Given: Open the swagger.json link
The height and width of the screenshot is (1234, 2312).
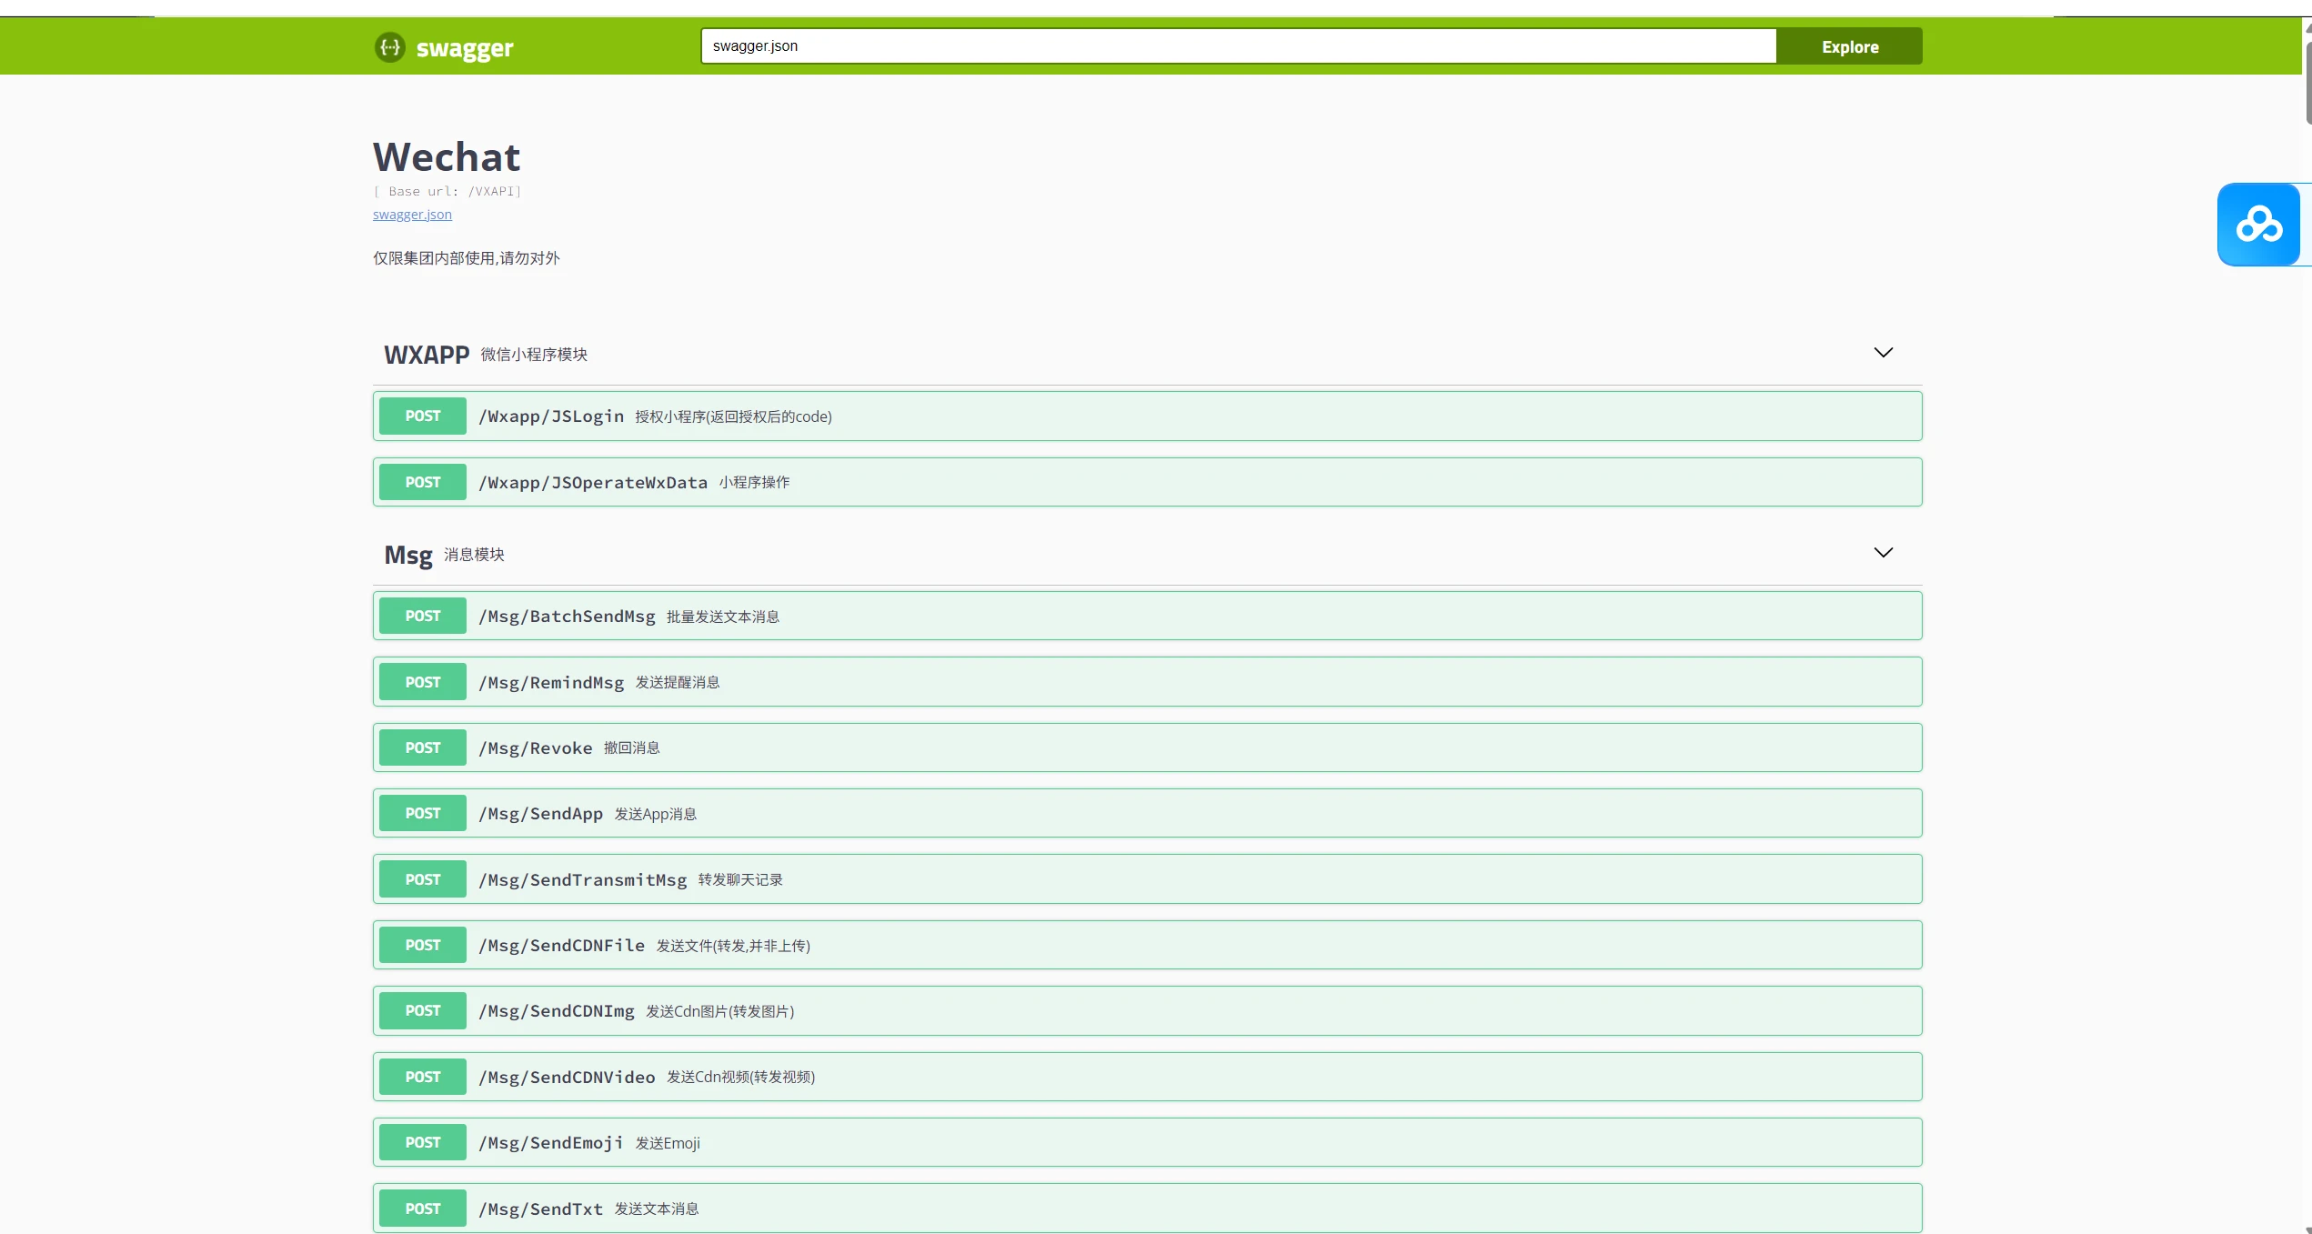Looking at the screenshot, I should (412, 215).
